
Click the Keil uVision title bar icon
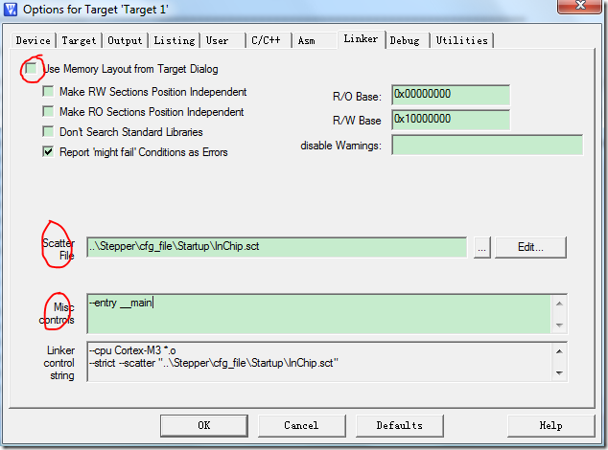pyautogui.click(x=11, y=9)
